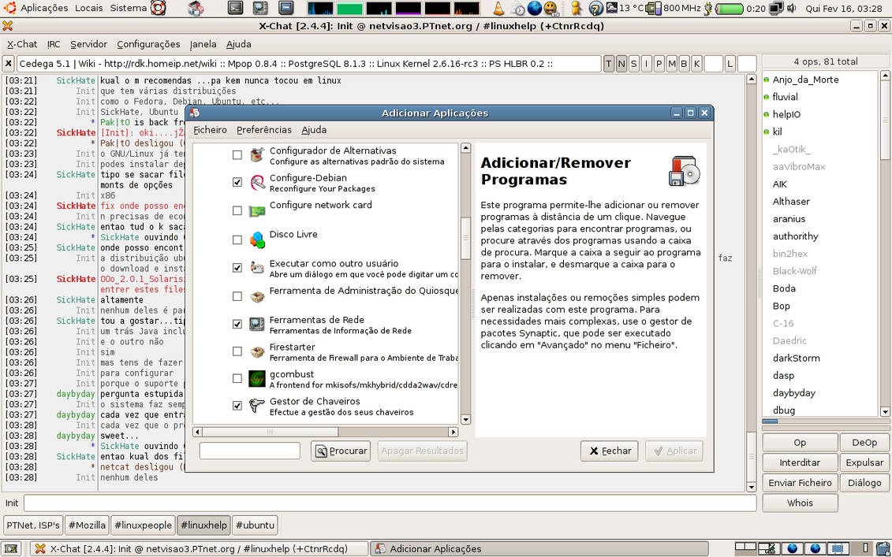
Task: Uncheck Executar como outro usuário
Action: 236,268
